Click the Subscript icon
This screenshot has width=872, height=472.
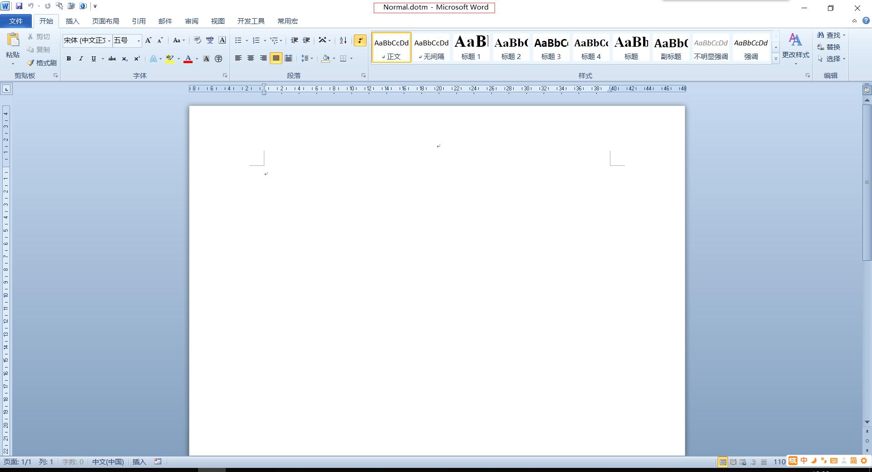tap(124, 59)
